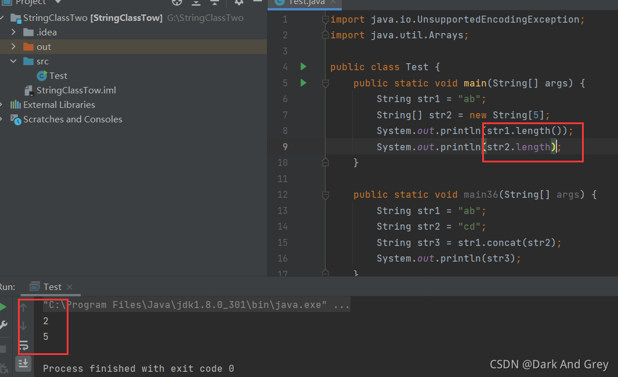Select StringClassTwo project root

point(93,18)
